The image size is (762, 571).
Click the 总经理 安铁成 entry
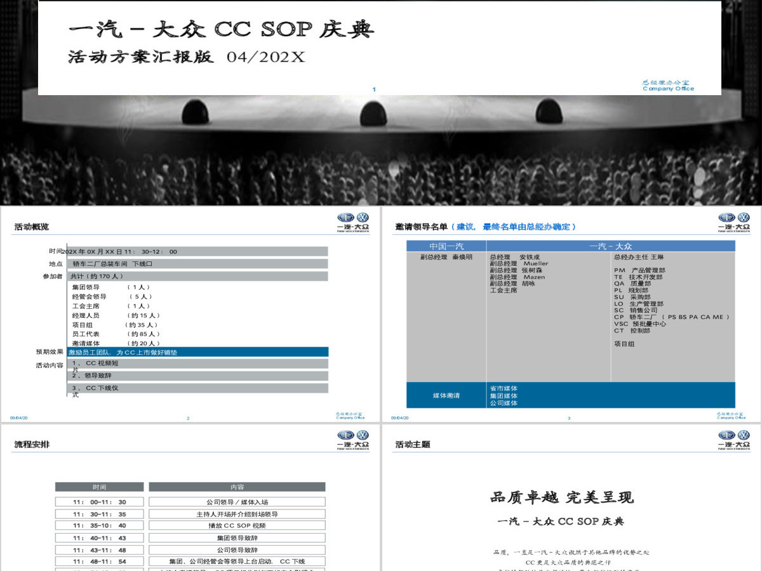(x=515, y=257)
